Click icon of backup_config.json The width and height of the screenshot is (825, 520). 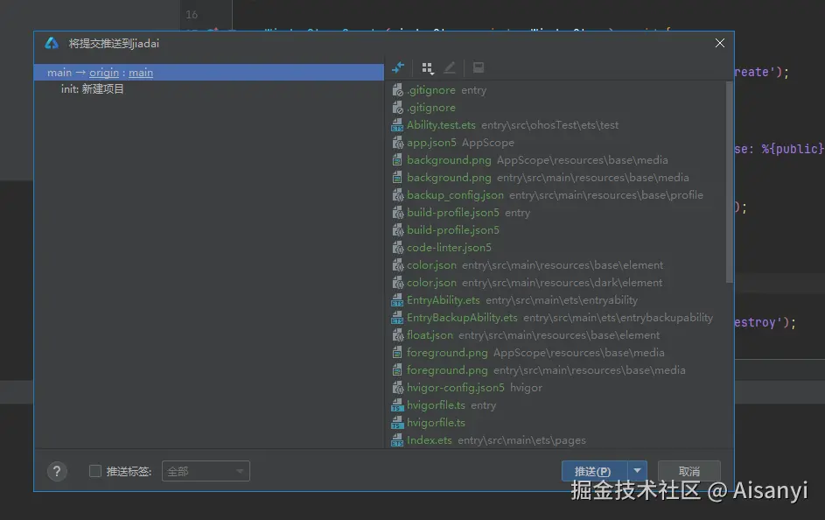click(x=398, y=195)
